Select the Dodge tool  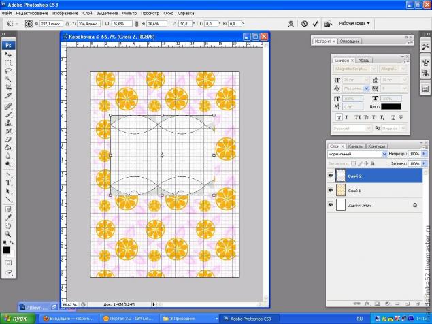pos(8,164)
